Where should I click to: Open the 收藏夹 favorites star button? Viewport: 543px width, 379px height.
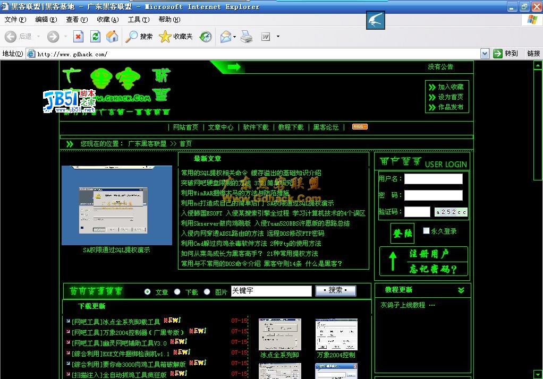point(176,37)
